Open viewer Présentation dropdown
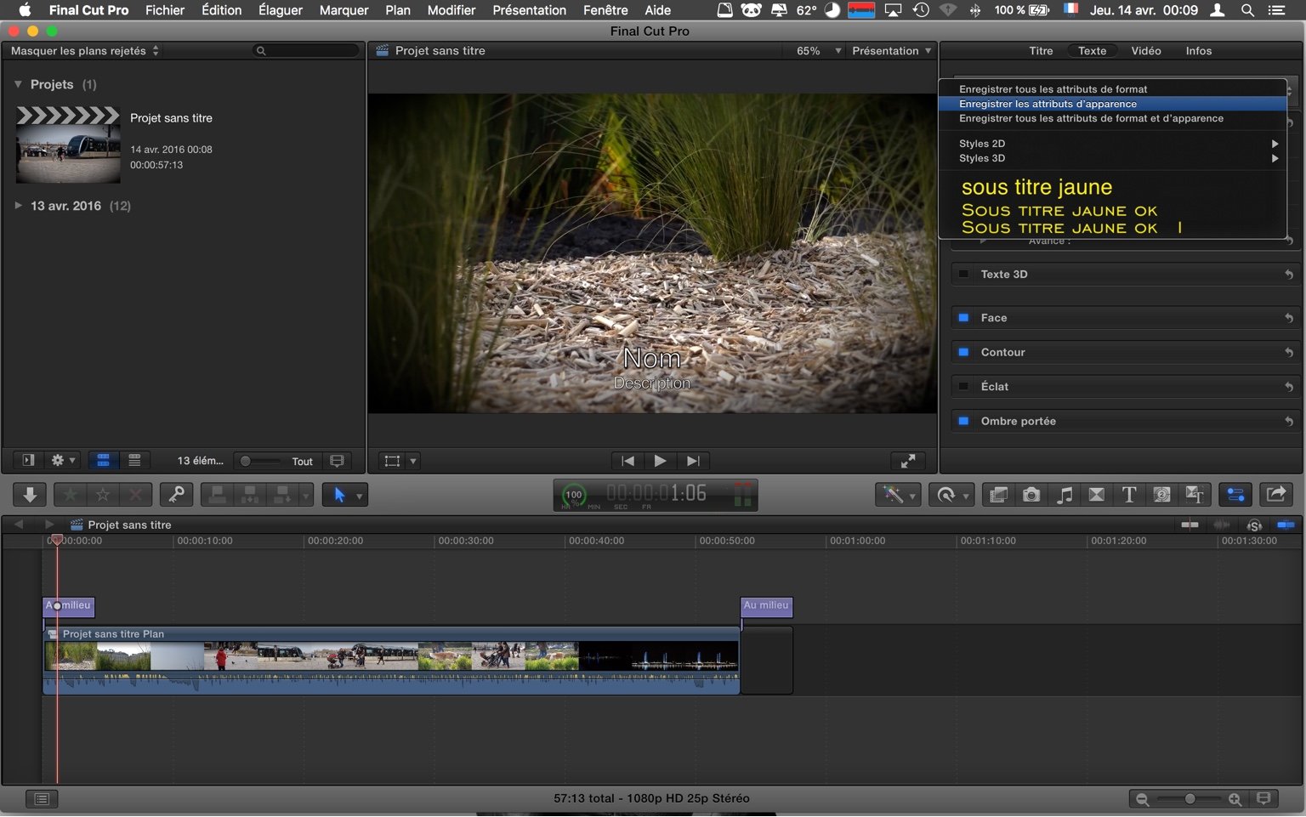The width and height of the screenshot is (1306, 817). (x=891, y=51)
